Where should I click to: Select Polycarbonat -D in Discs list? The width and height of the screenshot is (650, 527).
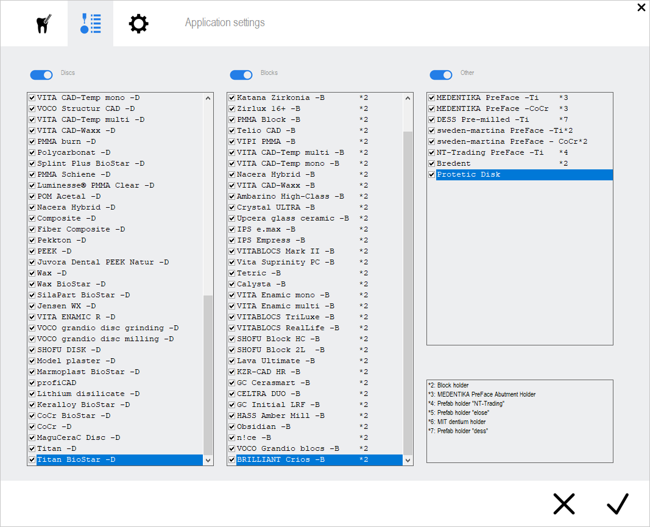[x=116, y=152]
